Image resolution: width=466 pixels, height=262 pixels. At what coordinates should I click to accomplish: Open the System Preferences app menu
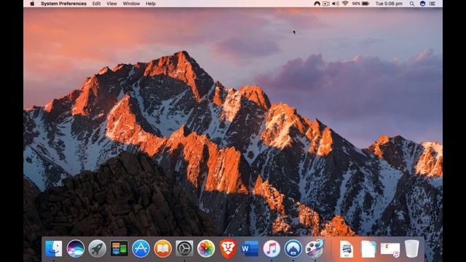[x=63, y=4]
